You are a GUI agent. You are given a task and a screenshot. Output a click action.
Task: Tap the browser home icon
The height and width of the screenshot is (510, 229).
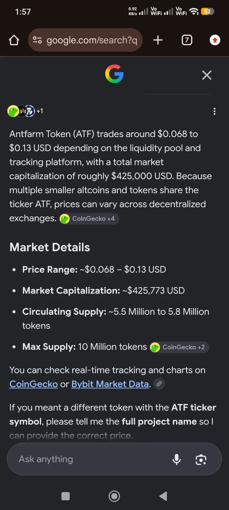tap(14, 40)
